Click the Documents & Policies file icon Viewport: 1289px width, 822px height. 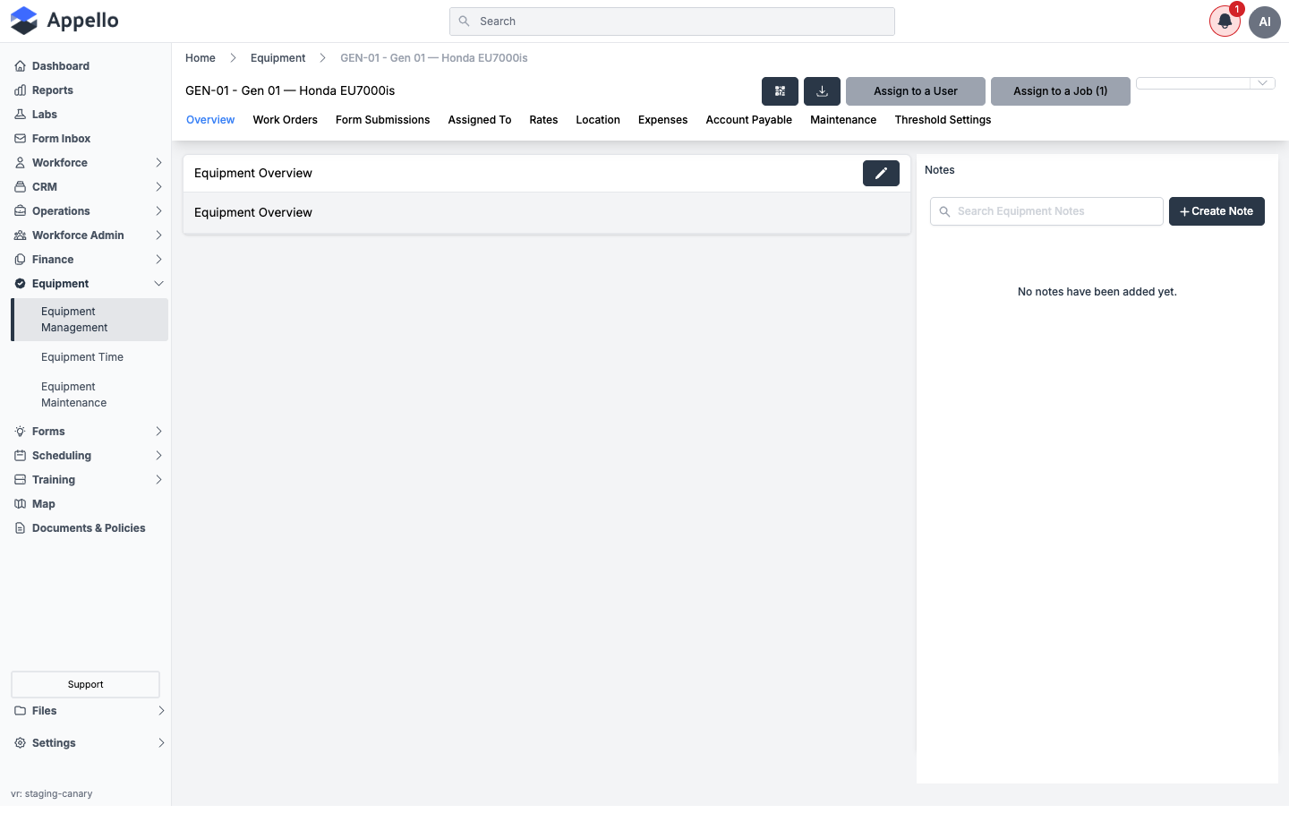tap(20, 528)
